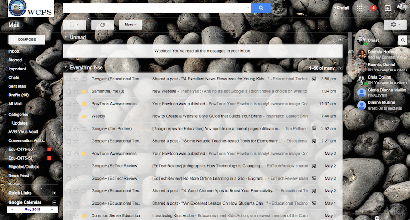Star the Samantha, me (3) email
Screen dimensions: 410x220
[x=76, y=91]
